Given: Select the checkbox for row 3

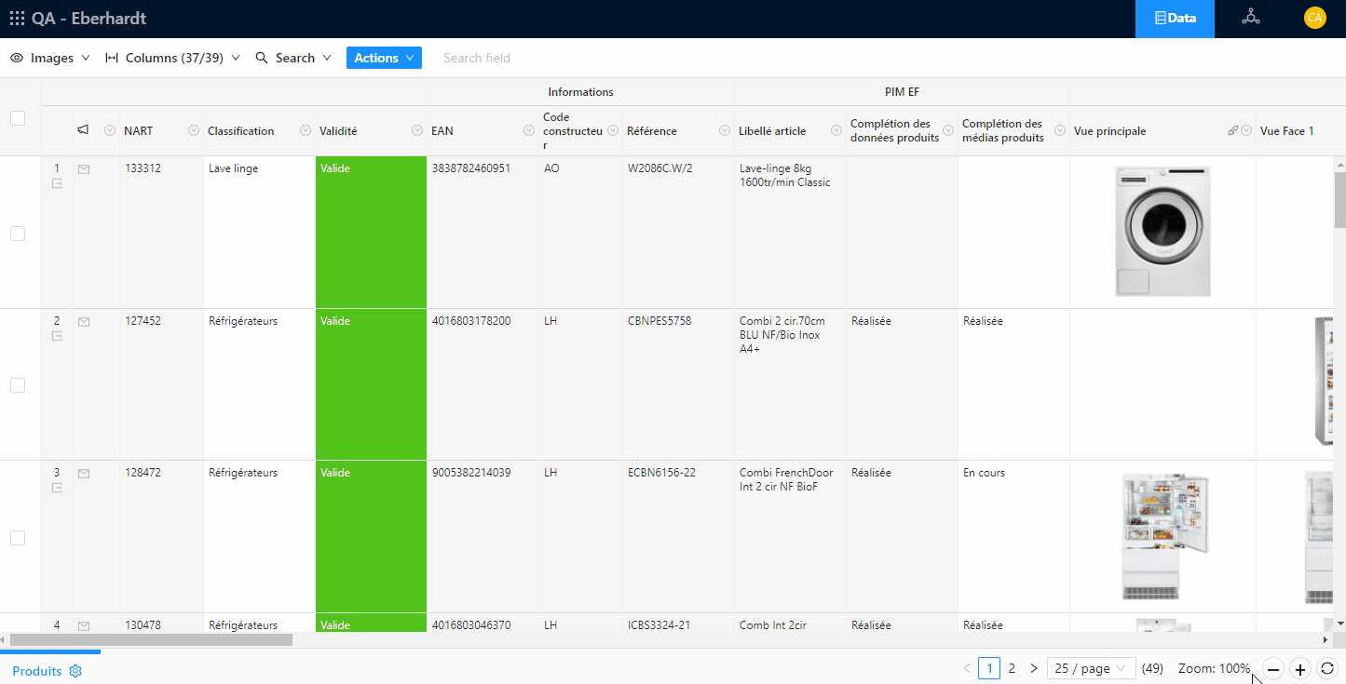Looking at the screenshot, I should pyautogui.click(x=18, y=538).
